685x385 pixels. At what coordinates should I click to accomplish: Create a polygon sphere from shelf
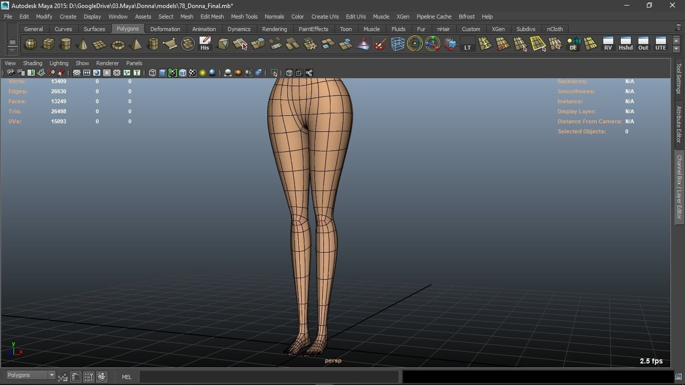pos(31,44)
